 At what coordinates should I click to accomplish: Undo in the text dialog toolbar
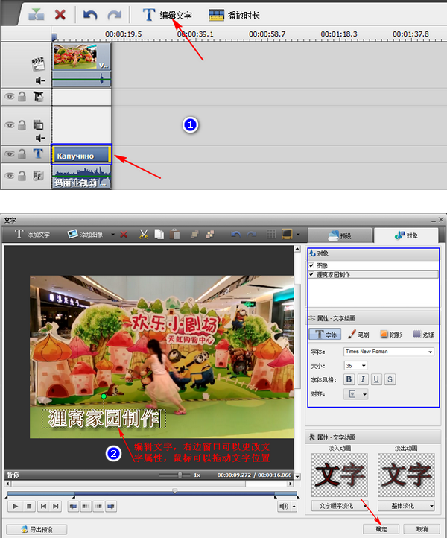tap(236, 235)
